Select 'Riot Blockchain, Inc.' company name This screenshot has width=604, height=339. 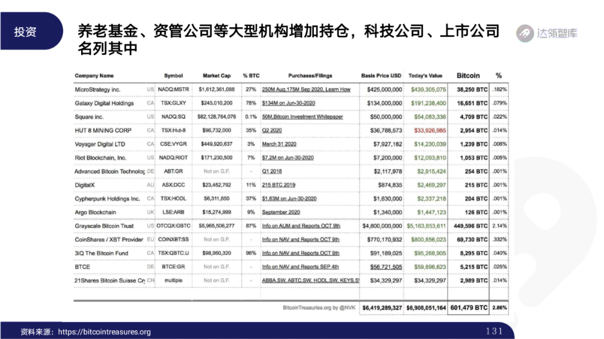101,157
